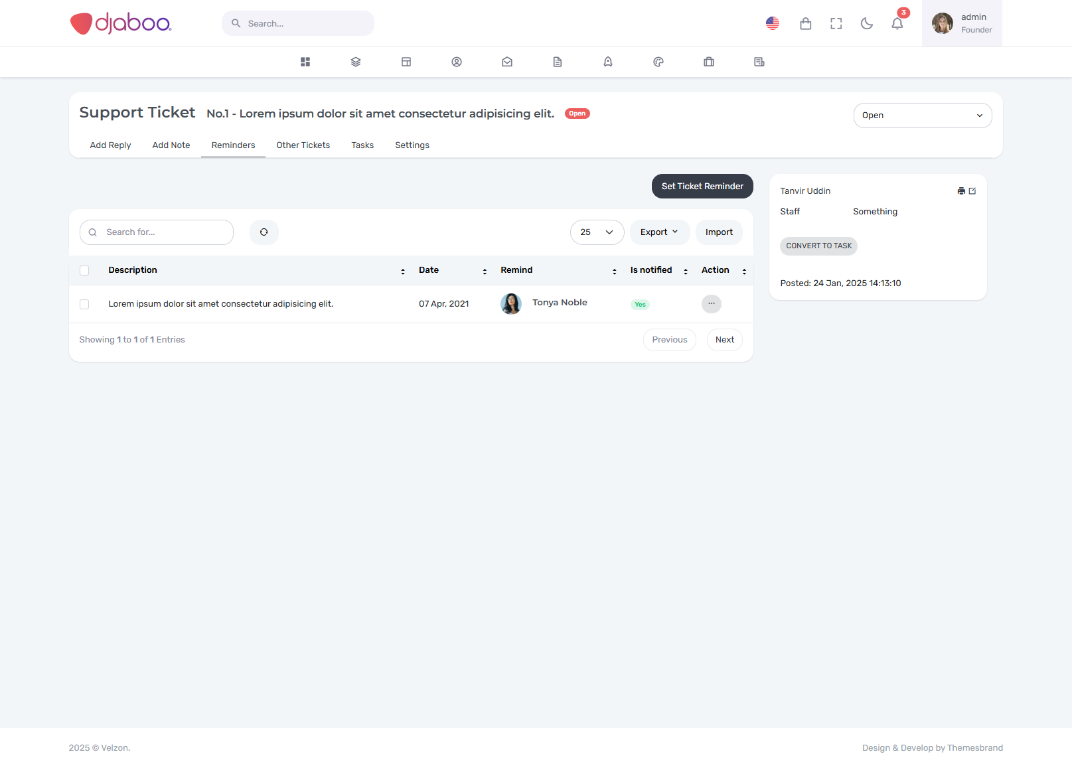Check the Lorem ipsum reminder row checkbox
This screenshot has height=768, width=1072.
point(84,304)
